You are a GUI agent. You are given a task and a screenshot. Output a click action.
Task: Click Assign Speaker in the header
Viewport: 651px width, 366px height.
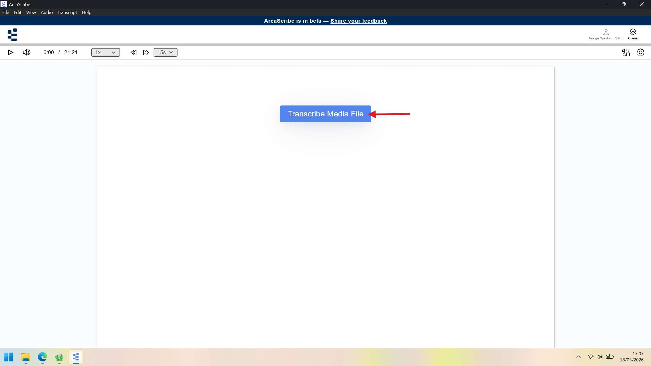pyautogui.click(x=605, y=34)
